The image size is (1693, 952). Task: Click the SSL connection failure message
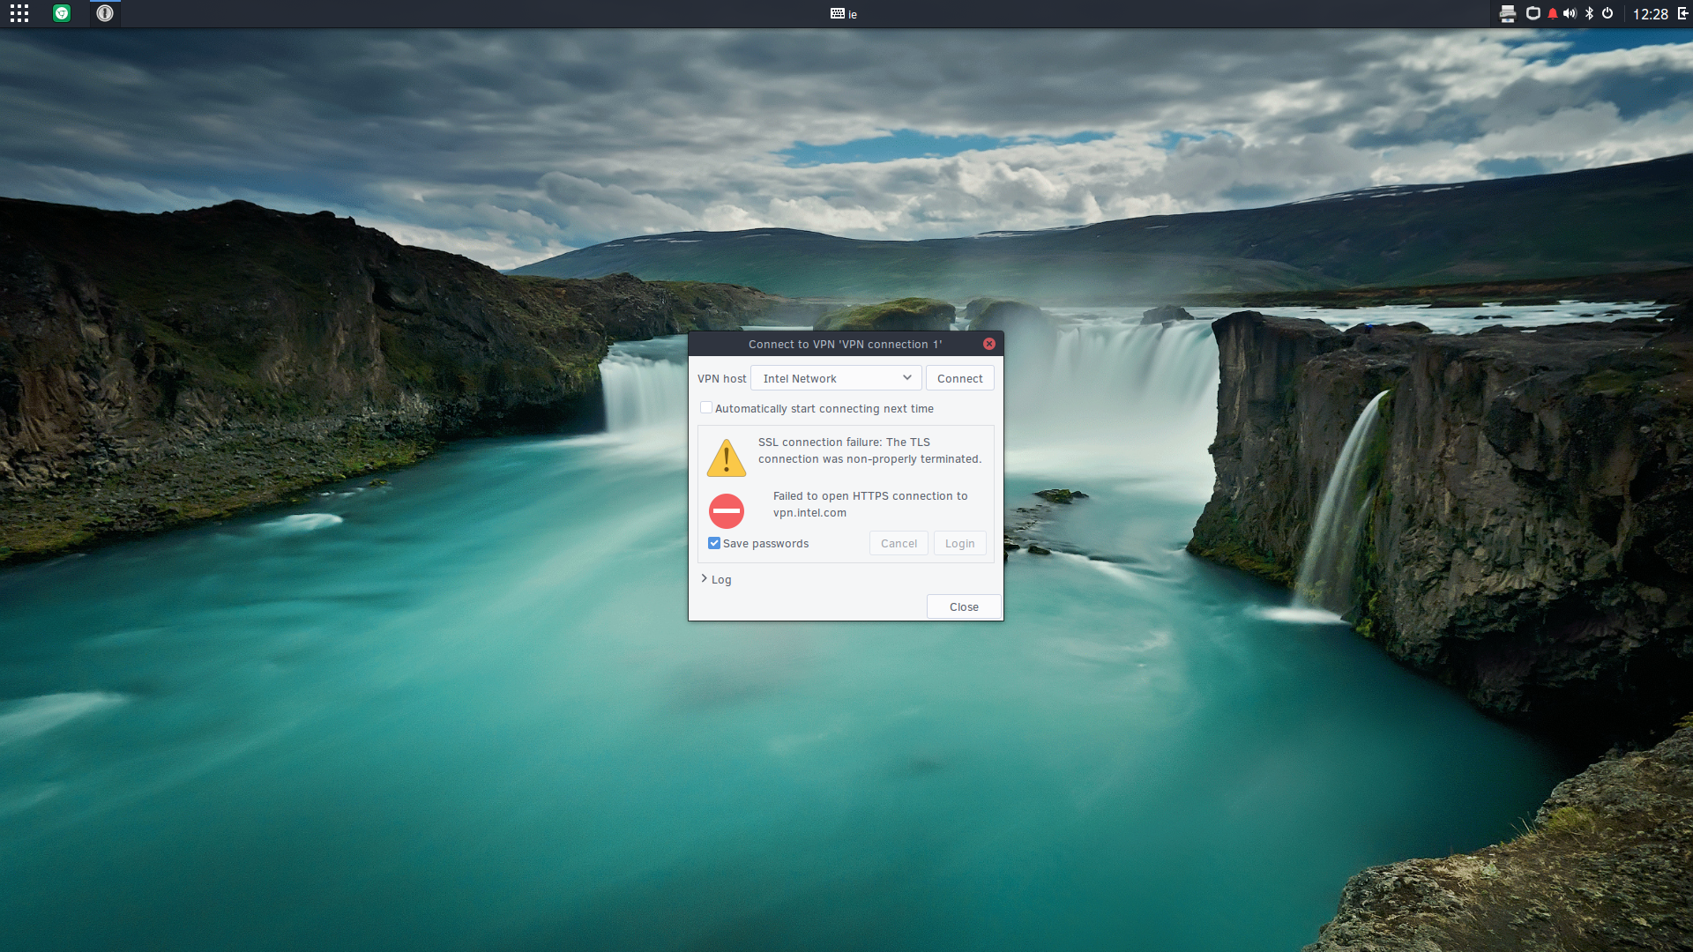coord(869,450)
